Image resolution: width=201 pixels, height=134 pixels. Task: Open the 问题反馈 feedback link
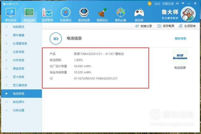tap(168, 4)
